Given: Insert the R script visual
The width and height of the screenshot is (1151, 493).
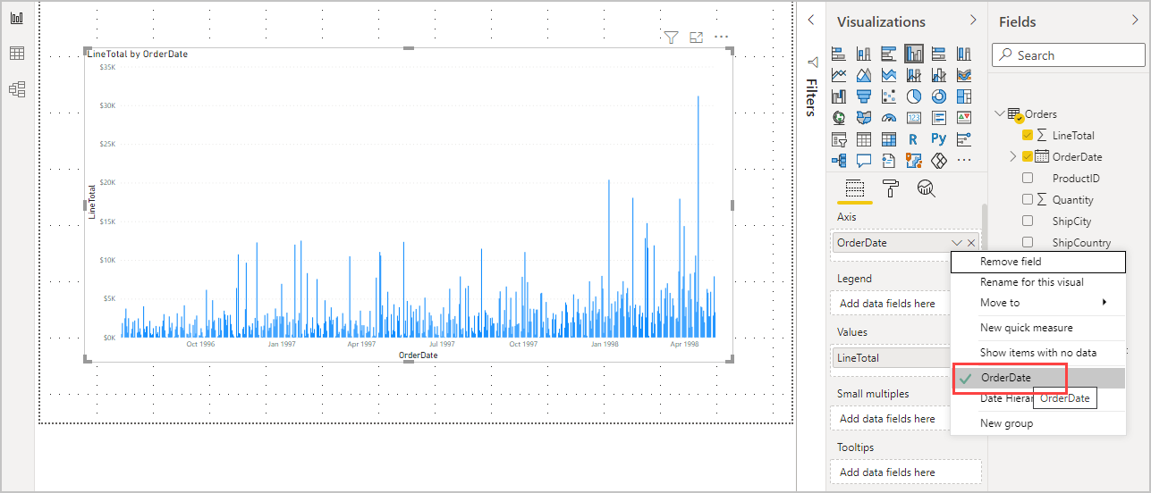Looking at the screenshot, I should click(913, 139).
